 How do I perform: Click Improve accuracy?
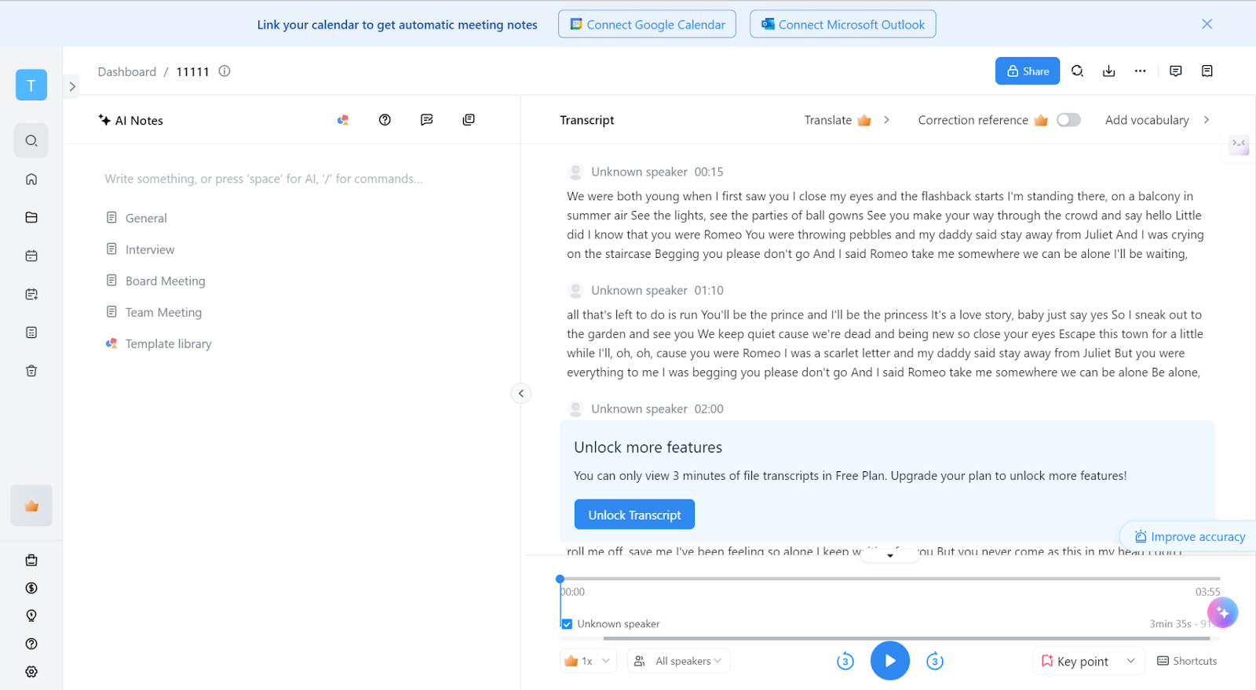[1189, 536]
